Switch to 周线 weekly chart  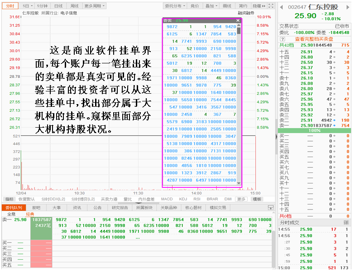coord(74,6)
